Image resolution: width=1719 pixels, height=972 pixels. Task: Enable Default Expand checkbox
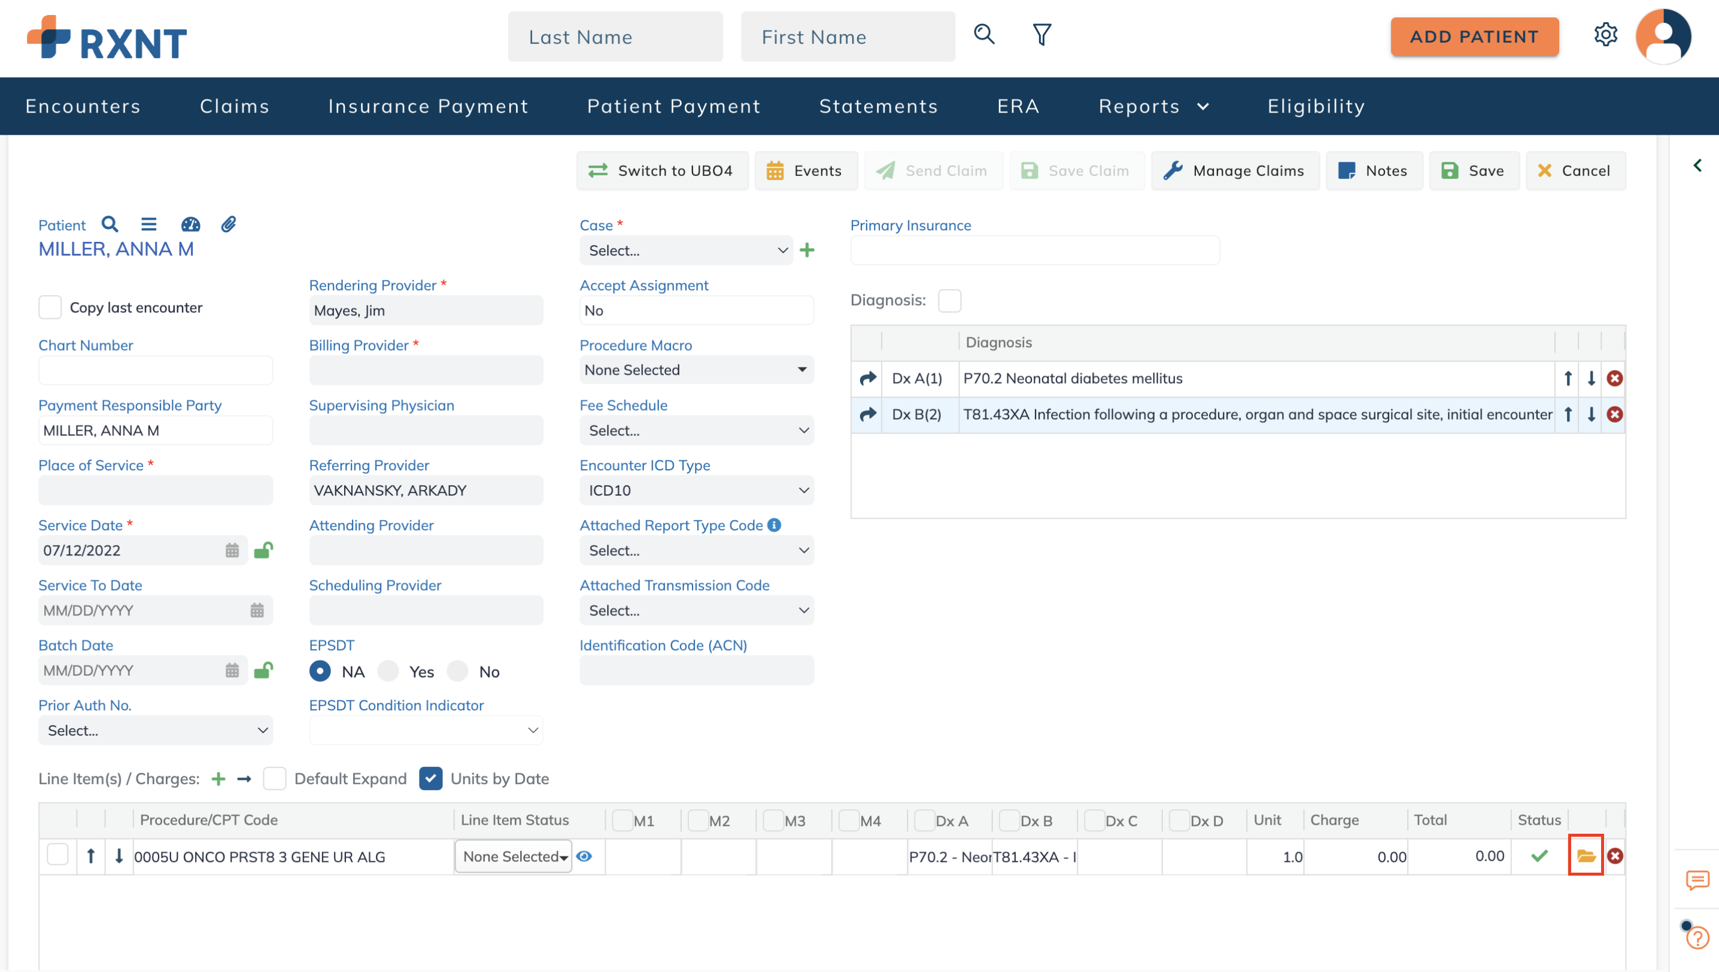pos(274,779)
